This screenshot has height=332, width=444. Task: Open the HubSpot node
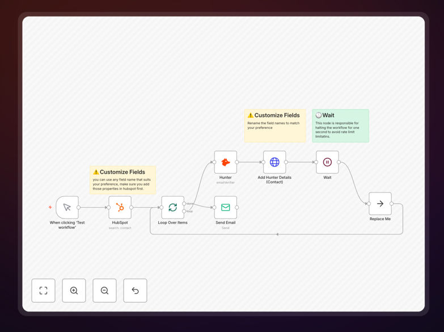coord(120,207)
